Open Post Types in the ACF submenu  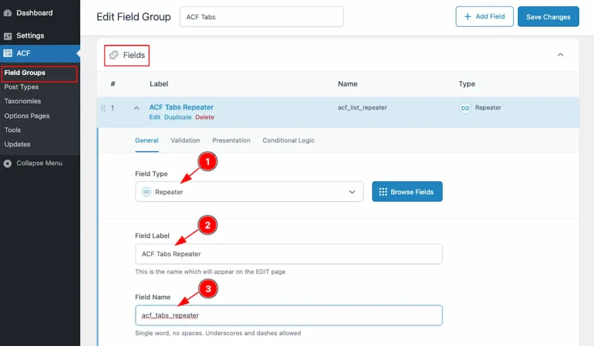[x=21, y=87]
